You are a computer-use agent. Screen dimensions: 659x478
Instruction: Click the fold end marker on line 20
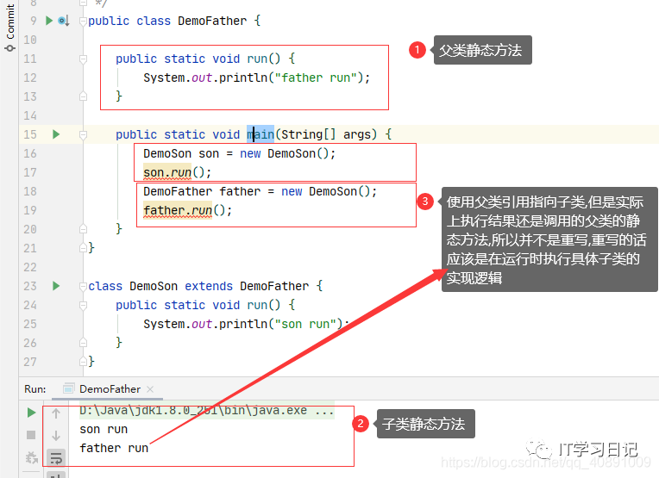pos(83,229)
